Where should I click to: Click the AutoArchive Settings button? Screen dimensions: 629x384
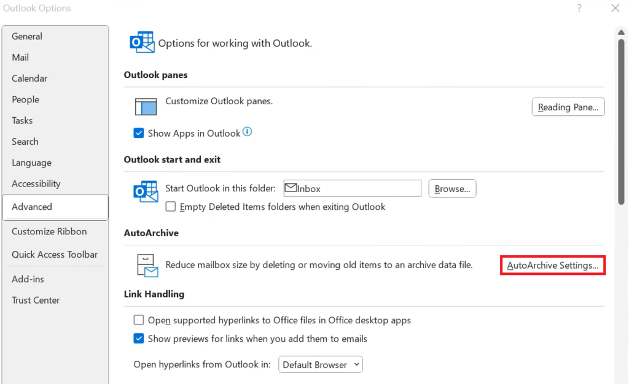(x=551, y=264)
